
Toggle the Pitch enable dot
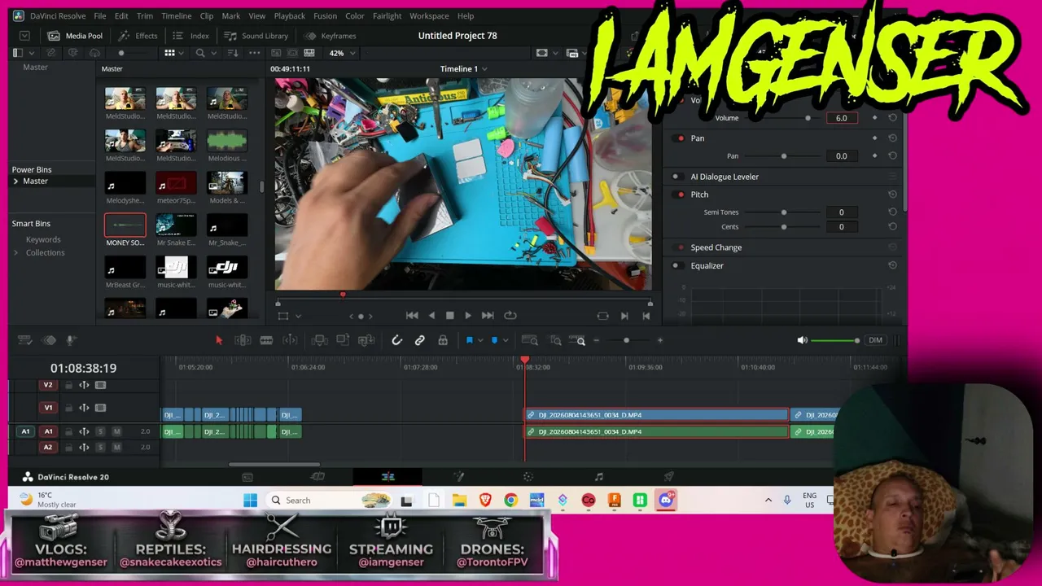click(681, 195)
